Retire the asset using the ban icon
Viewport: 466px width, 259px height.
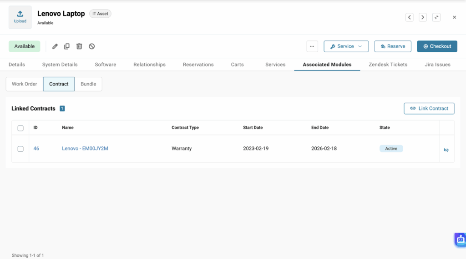pos(92,46)
